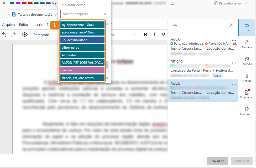Screen dimensions: 256x168
Task: Click the add label tag icon
Action: click(x=54, y=3)
